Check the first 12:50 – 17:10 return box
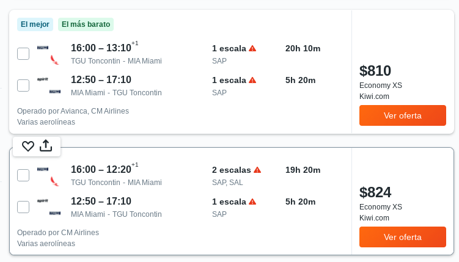The image size is (459, 262). (23, 86)
